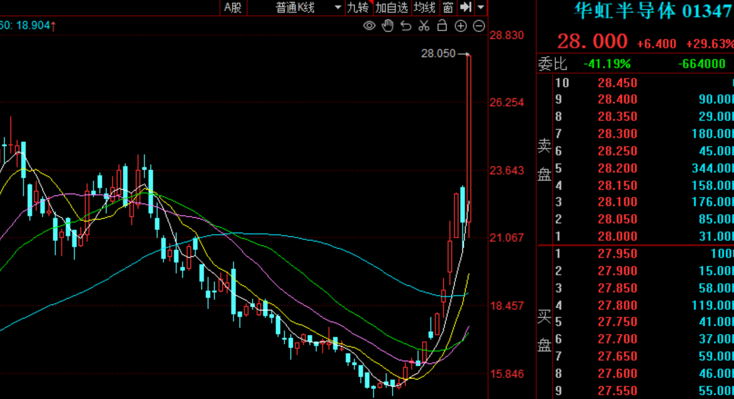Toggle the chart lock icon
The image size is (734, 399).
click(442, 25)
